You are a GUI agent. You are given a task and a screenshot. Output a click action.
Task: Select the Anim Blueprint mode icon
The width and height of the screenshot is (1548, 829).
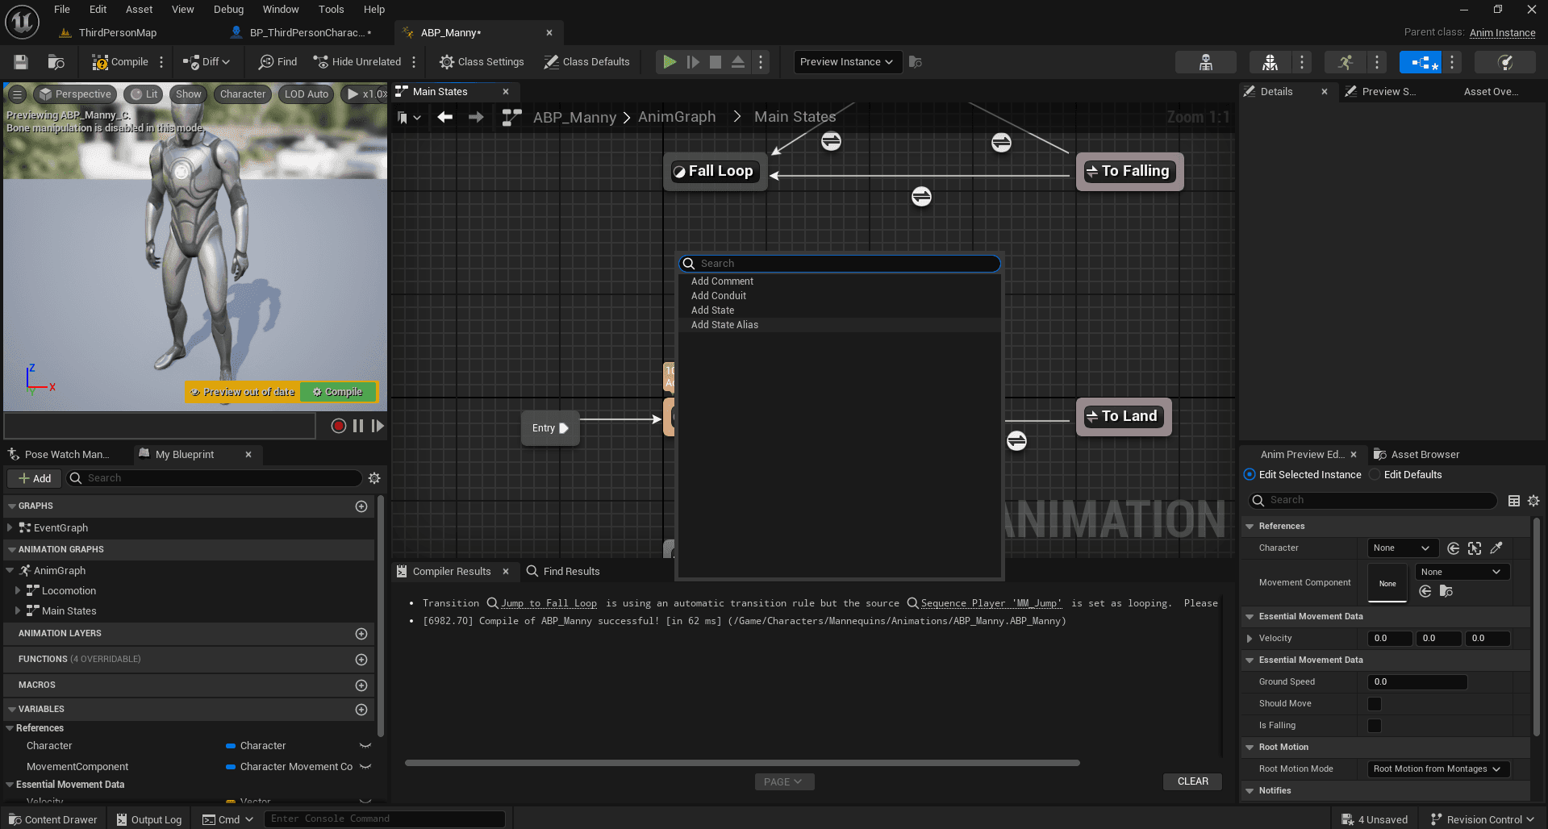click(x=1421, y=62)
